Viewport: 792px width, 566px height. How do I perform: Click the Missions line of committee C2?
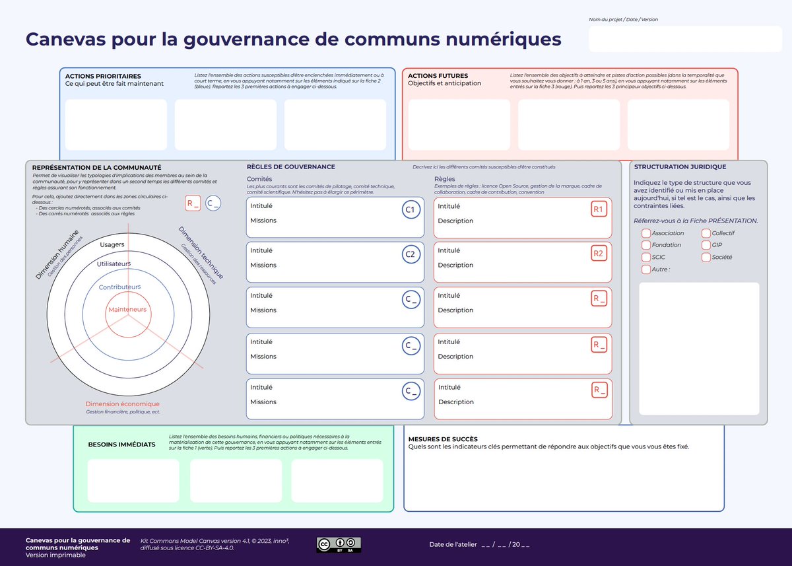coord(263,265)
